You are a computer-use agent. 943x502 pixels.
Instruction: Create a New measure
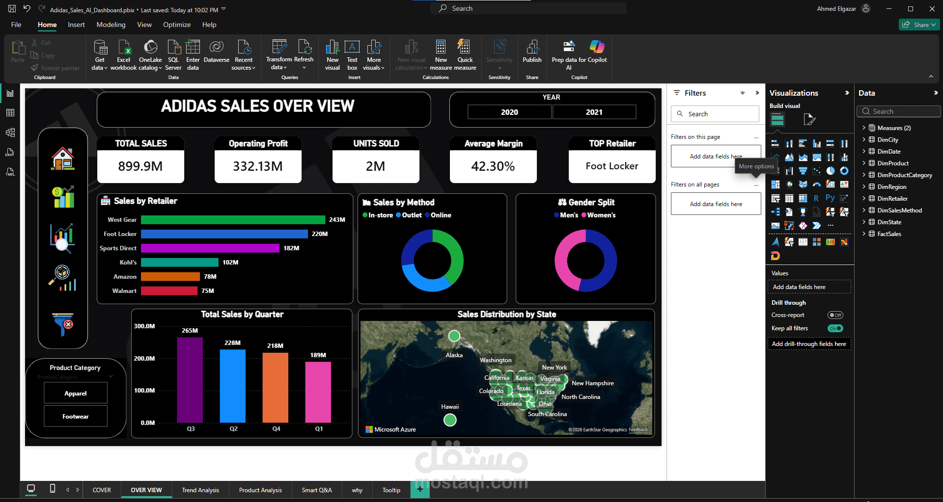click(x=441, y=55)
